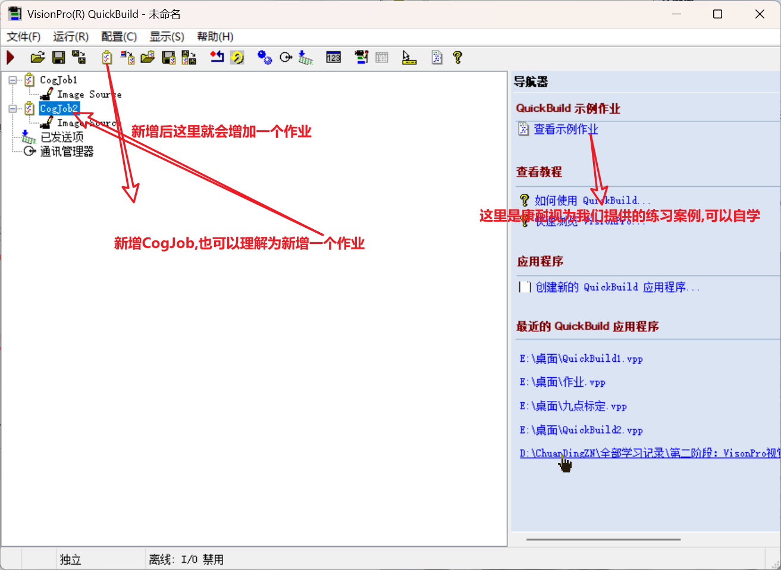Open the 帮助(H) menu

[x=215, y=37]
